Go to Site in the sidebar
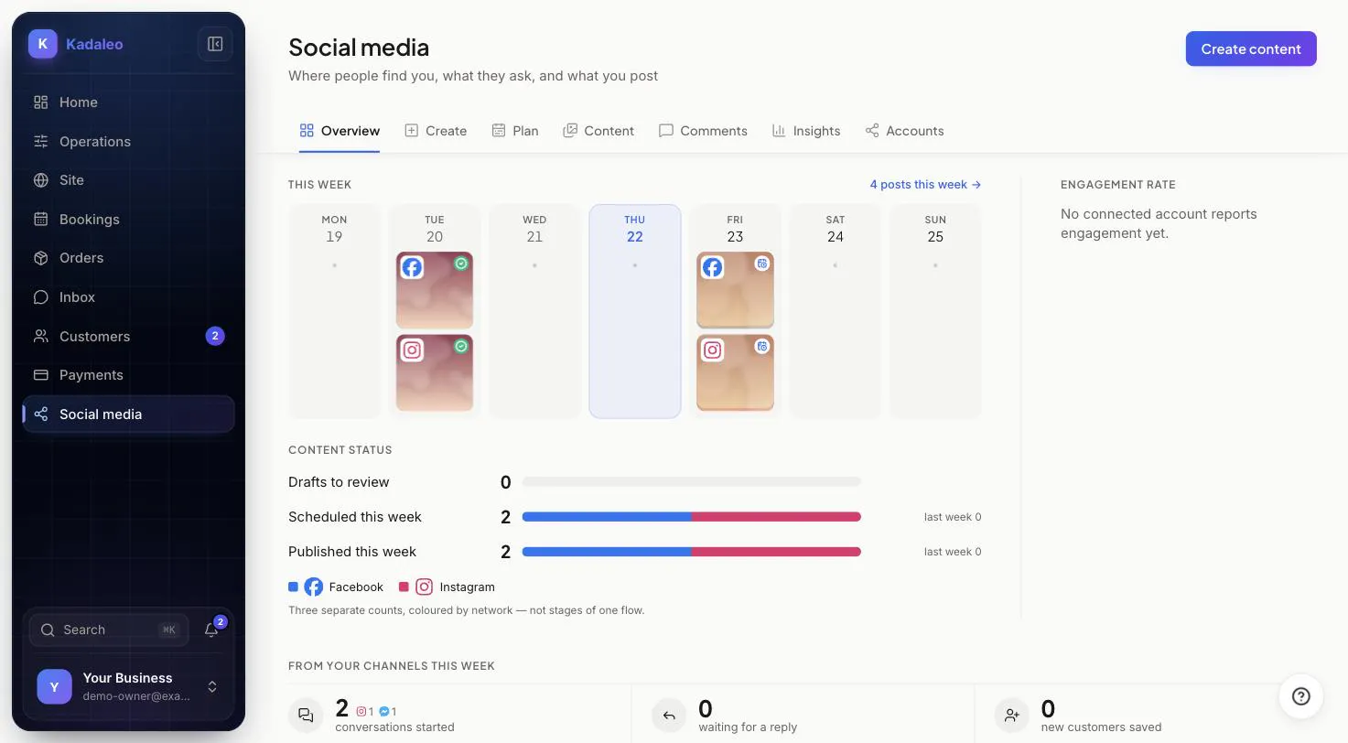 (x=128, y=180)
